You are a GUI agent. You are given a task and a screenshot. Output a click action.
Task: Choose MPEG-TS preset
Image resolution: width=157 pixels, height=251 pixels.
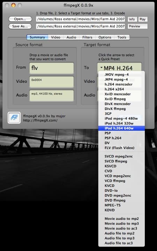(x=121, y=205)
